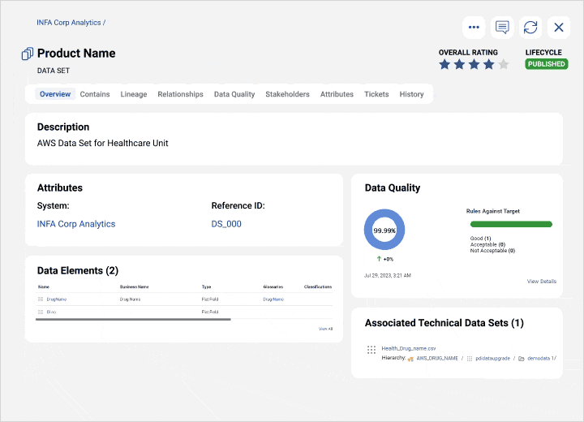Click View All under Data Elements
The height and width of the screenshot is (422, 584).
click(x=325, y=329)
